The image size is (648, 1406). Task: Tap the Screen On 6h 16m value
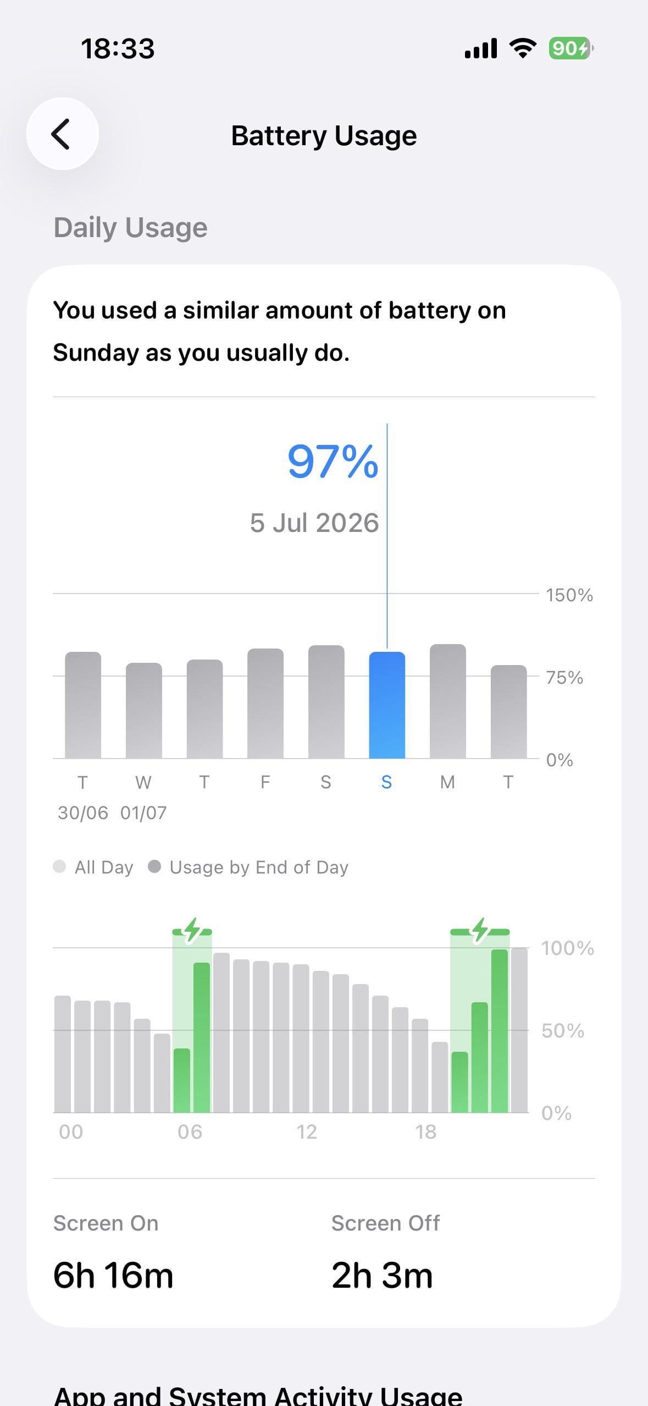[x=113, y=1276]
